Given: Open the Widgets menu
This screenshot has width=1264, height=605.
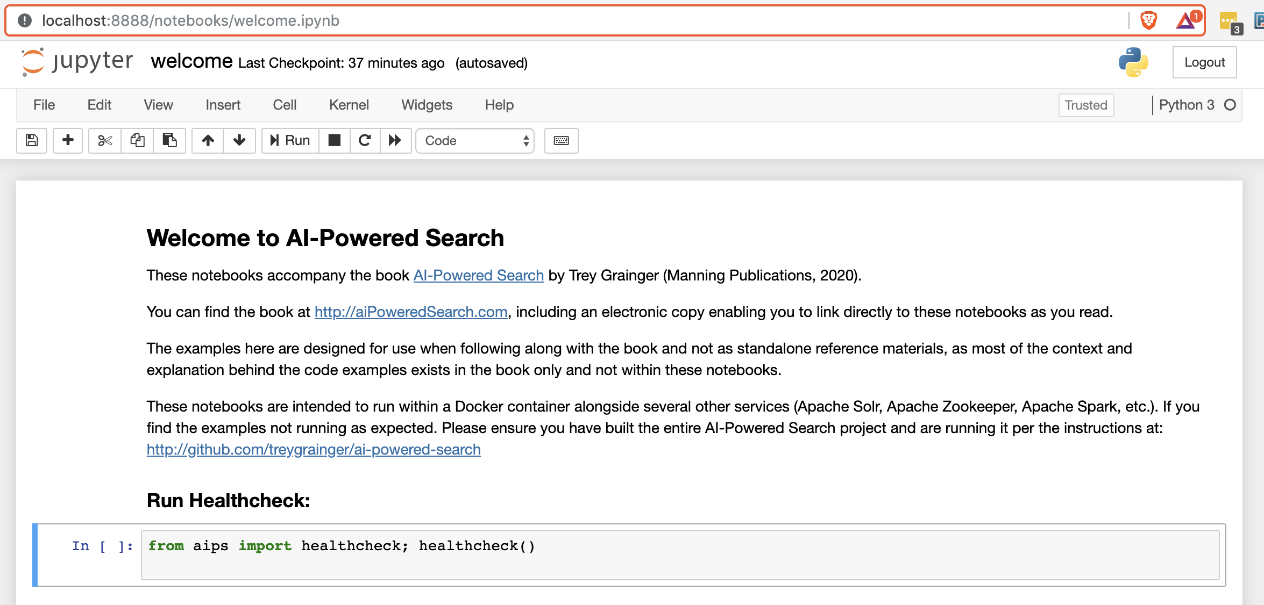Looking at the screenshot, I should point(427,105).
